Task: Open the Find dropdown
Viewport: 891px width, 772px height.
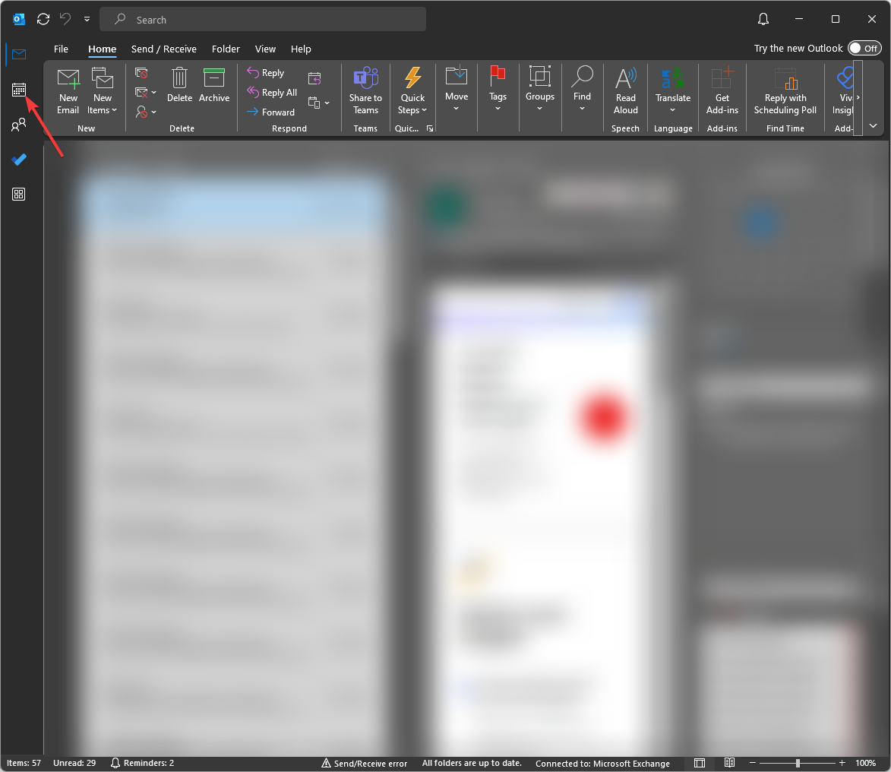Action: pos(582,90)
